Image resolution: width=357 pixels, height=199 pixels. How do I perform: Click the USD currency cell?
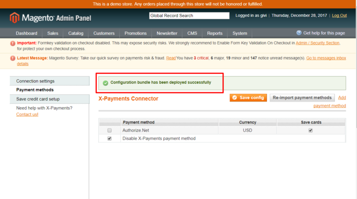click(x=247, y=131)
